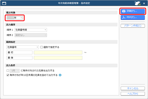This screenshot has height=99, width=148.
Task: Open the 1月 month dropdown
Action: click(x=15, y=71)
